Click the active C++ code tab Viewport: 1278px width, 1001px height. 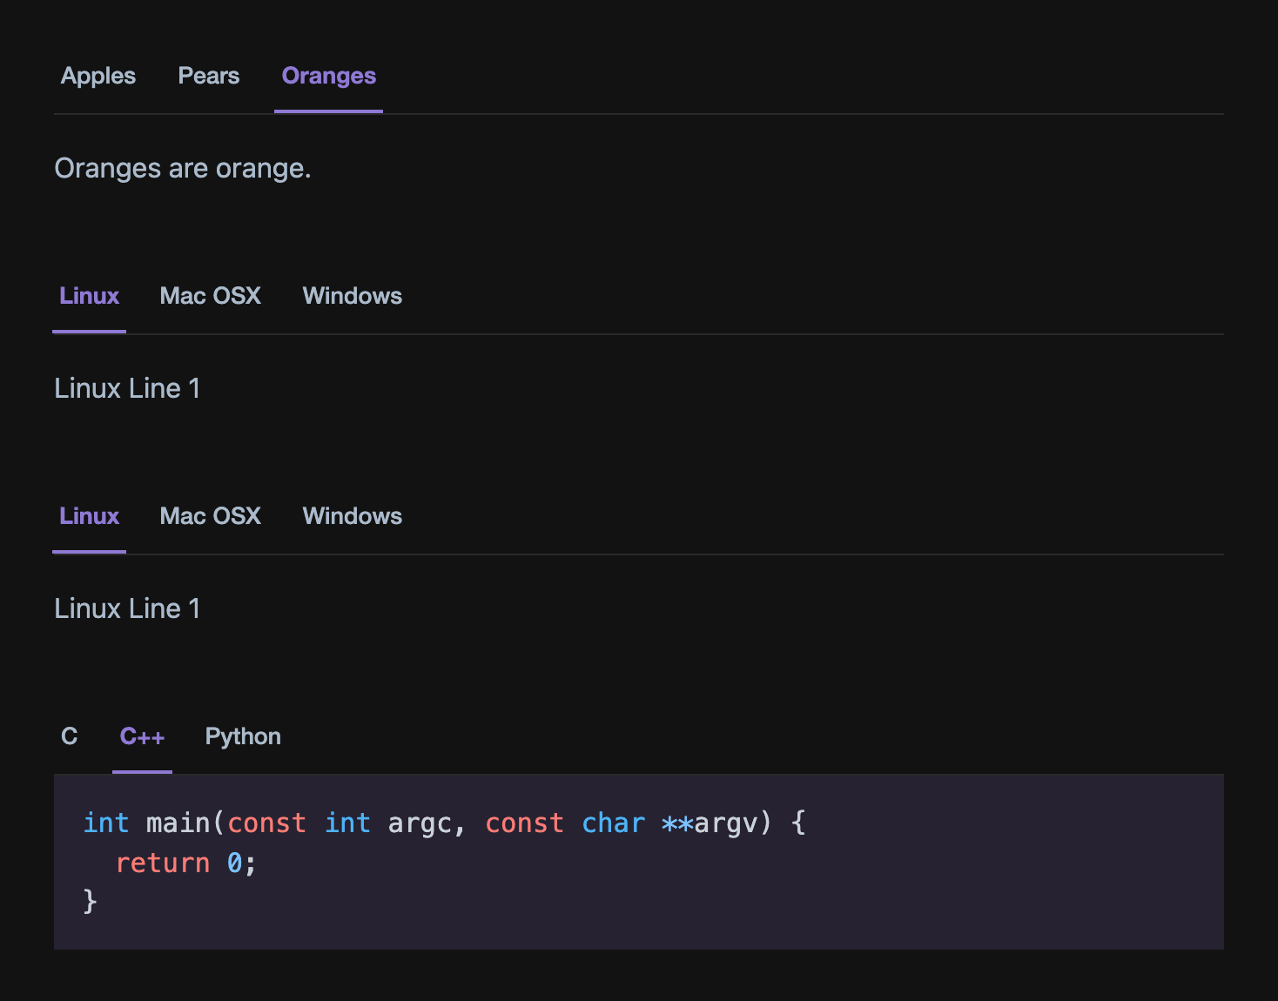click(x=142, y=736)
